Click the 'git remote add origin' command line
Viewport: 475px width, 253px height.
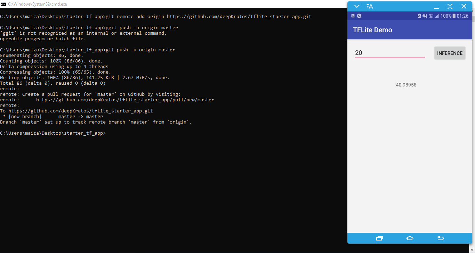coord(156,17)
